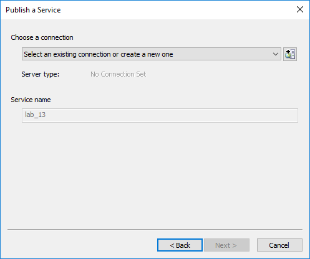Click the green plus on the connection icon

[288, 51]
